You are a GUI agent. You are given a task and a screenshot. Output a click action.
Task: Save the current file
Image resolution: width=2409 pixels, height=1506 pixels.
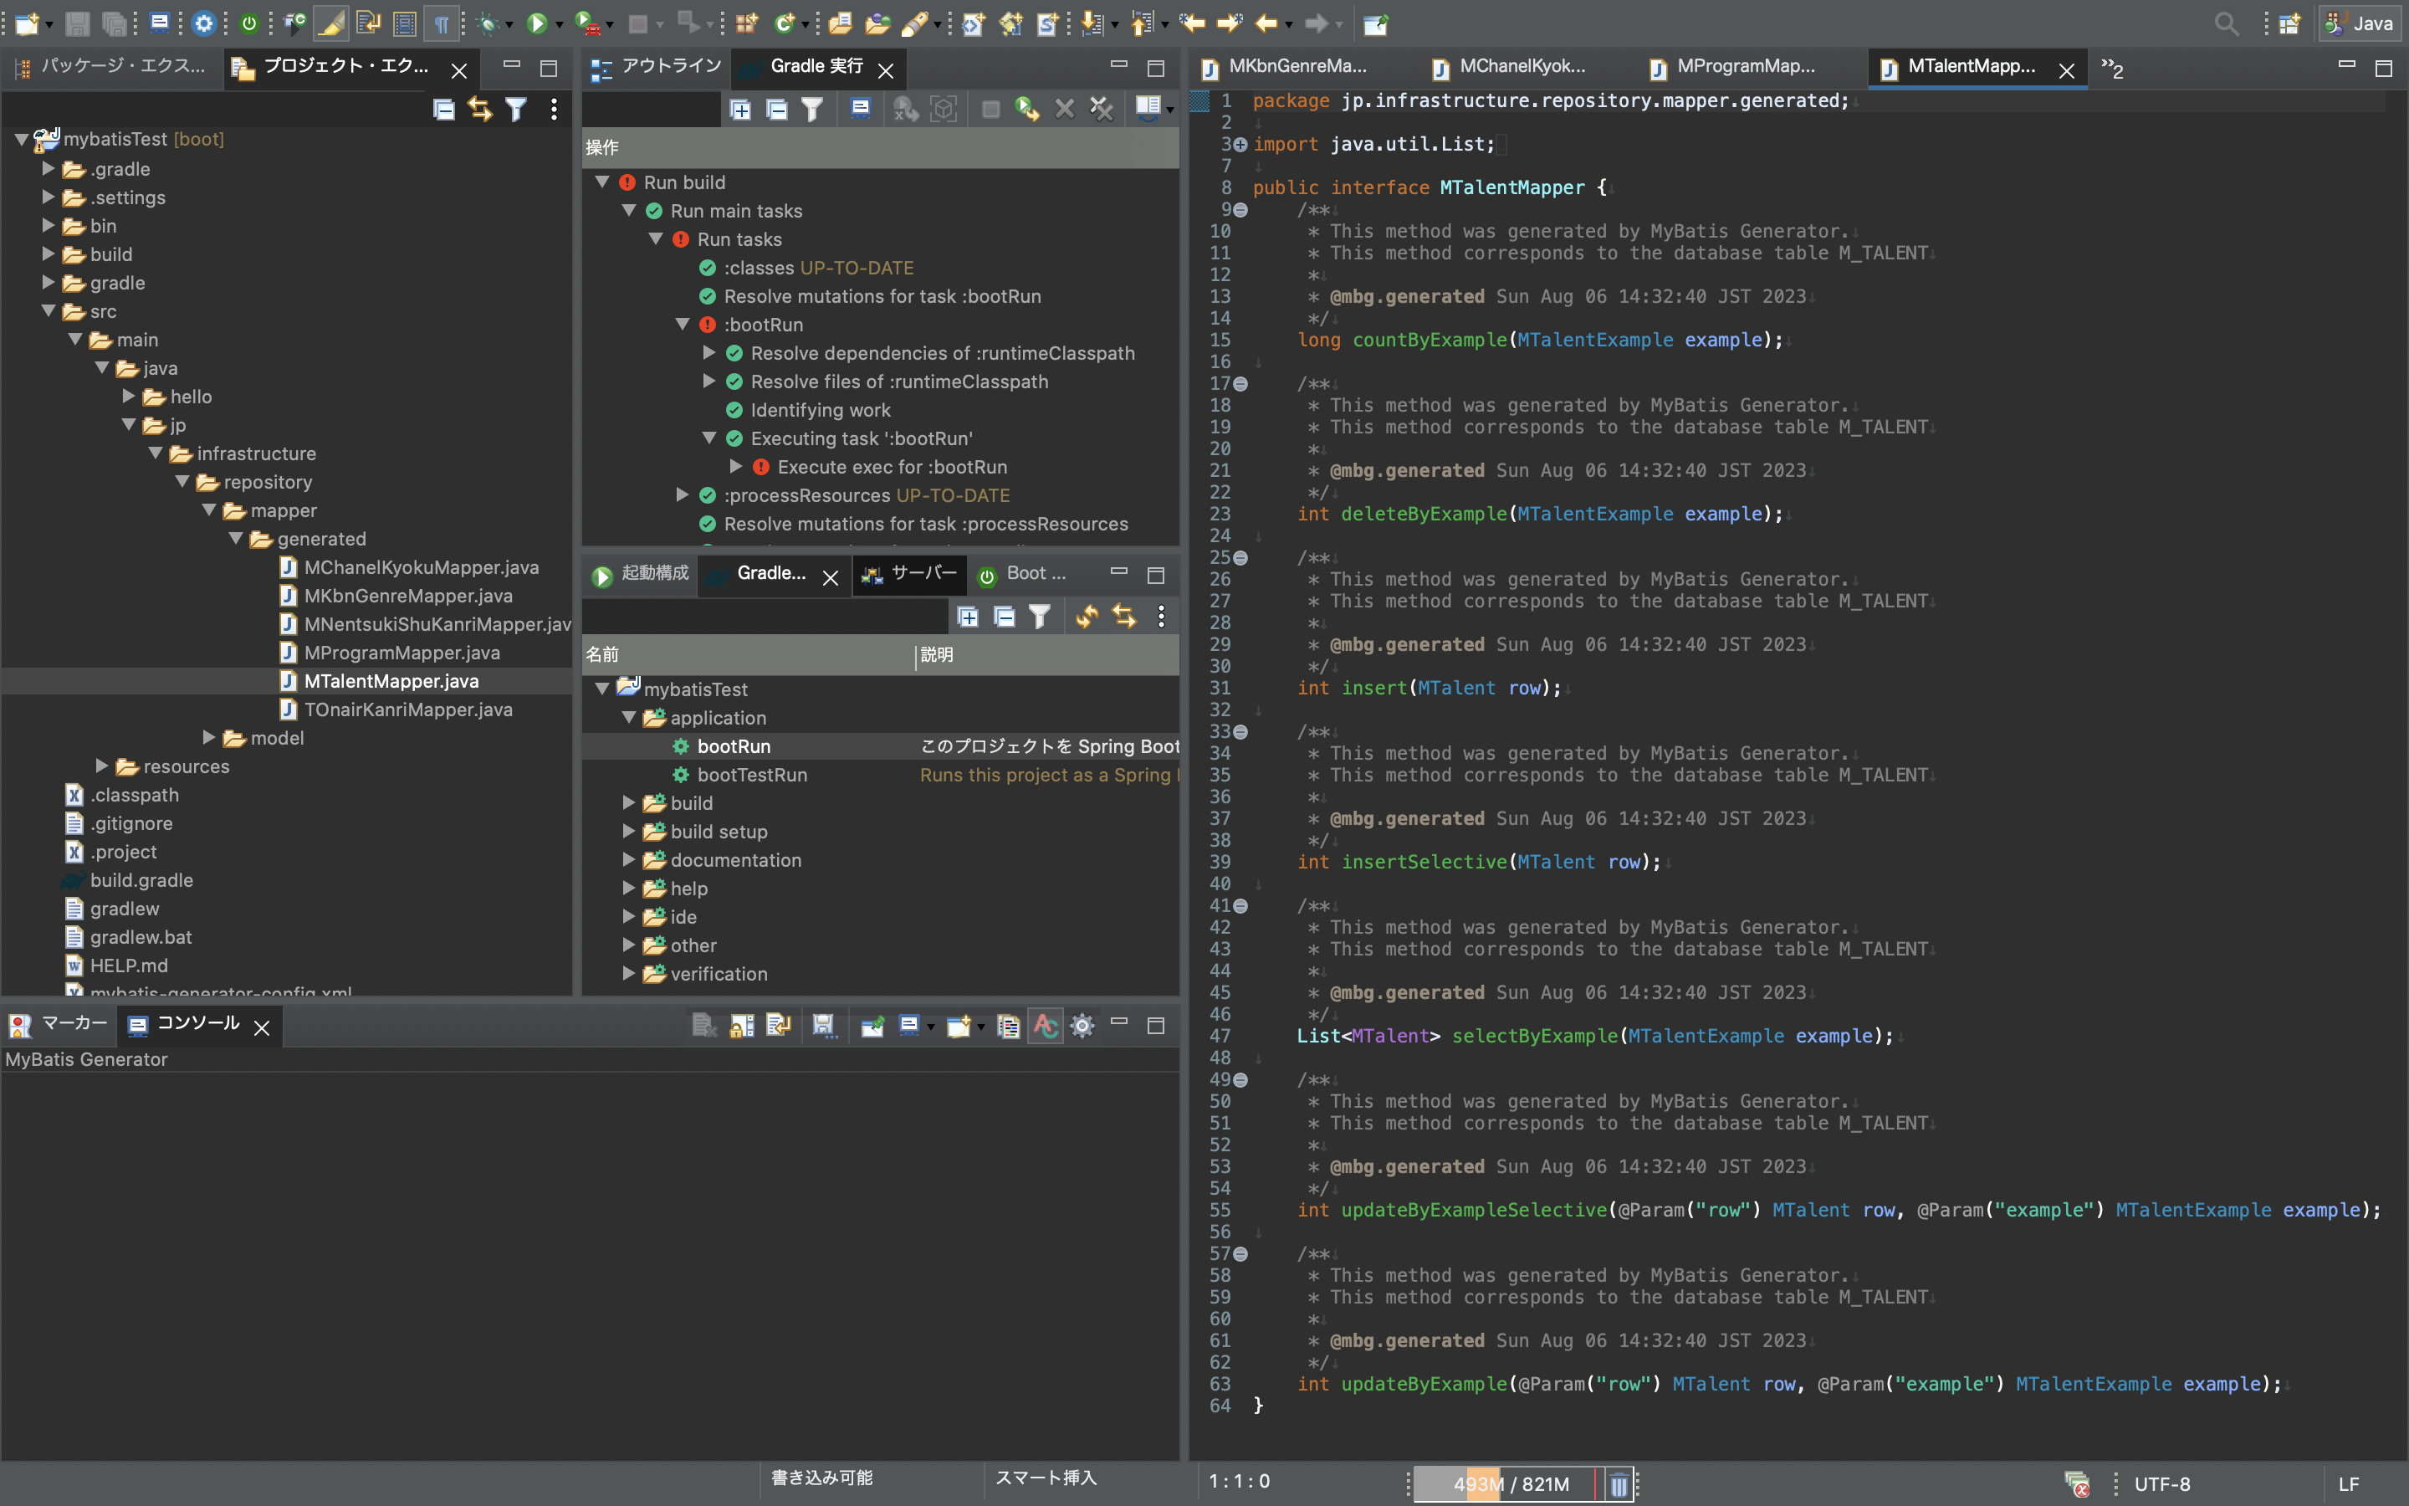pos(77,23)
